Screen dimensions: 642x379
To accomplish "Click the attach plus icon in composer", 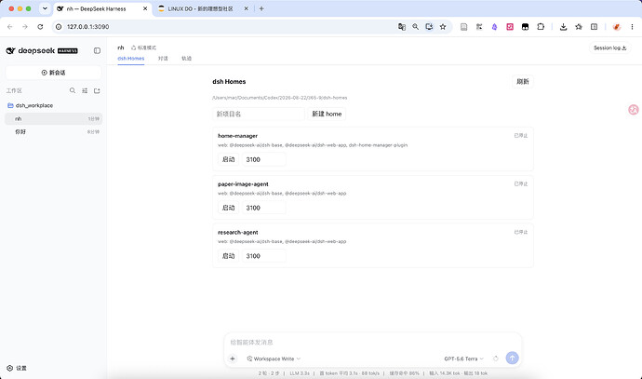I will tap(233, 359).
